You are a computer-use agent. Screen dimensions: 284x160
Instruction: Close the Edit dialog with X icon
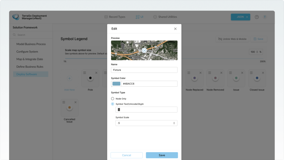point(175,29)
